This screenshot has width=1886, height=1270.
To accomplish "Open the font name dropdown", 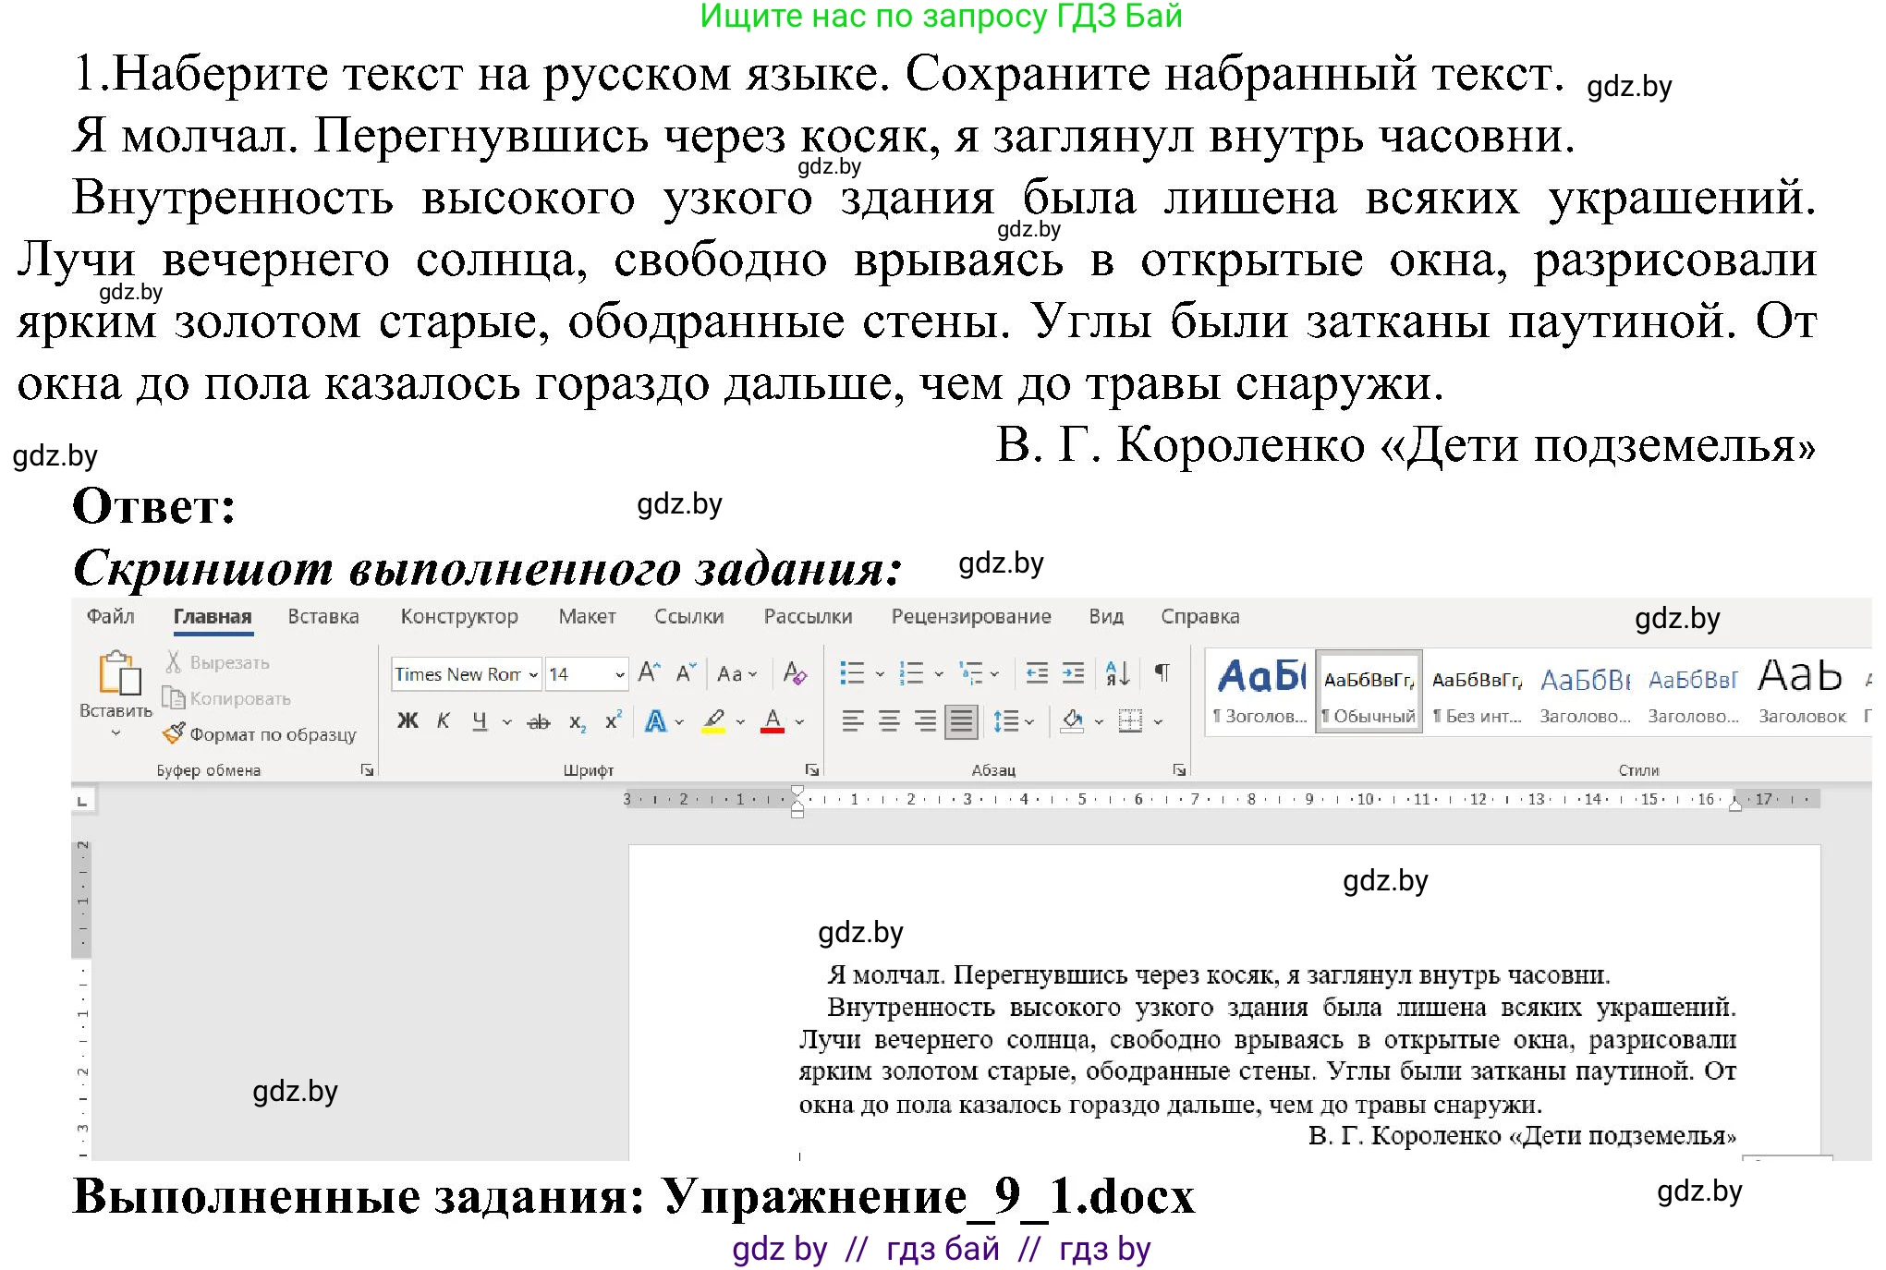I will 532,673.
